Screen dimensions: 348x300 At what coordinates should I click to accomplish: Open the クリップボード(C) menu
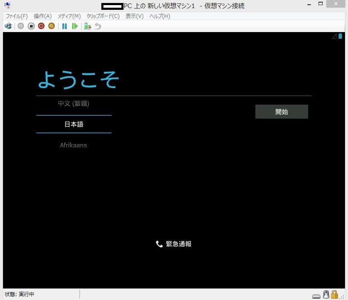(x=103, y=16)
